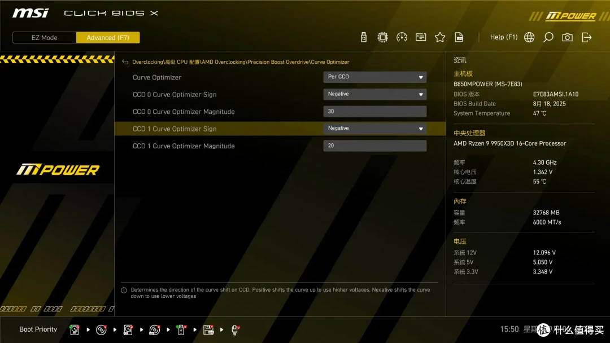610x343 pixels.
Task: Click AMD Ryzen 9 9950X3D processor name
Action: pyautogui.click(x=509, y=143)
